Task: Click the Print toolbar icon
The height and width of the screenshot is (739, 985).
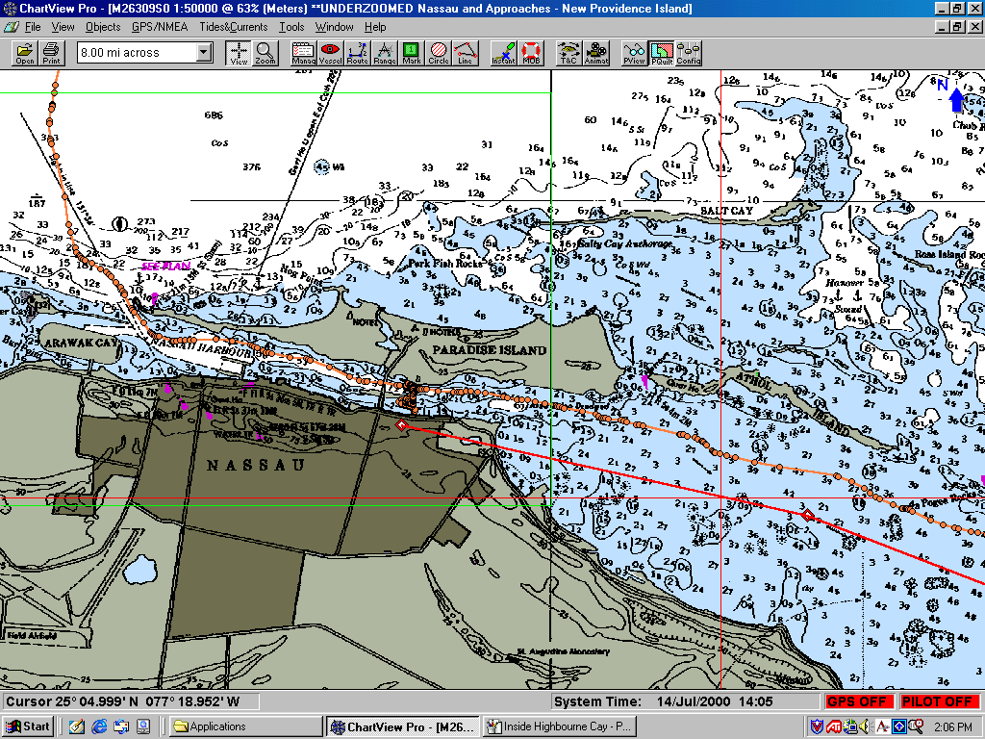Action: pos(51,53)
